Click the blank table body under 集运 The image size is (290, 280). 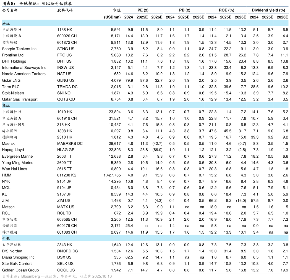pos(145,171)
